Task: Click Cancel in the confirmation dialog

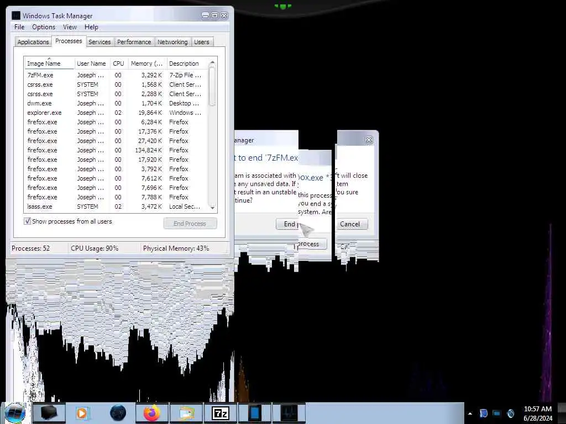Action: click(350, 224)
